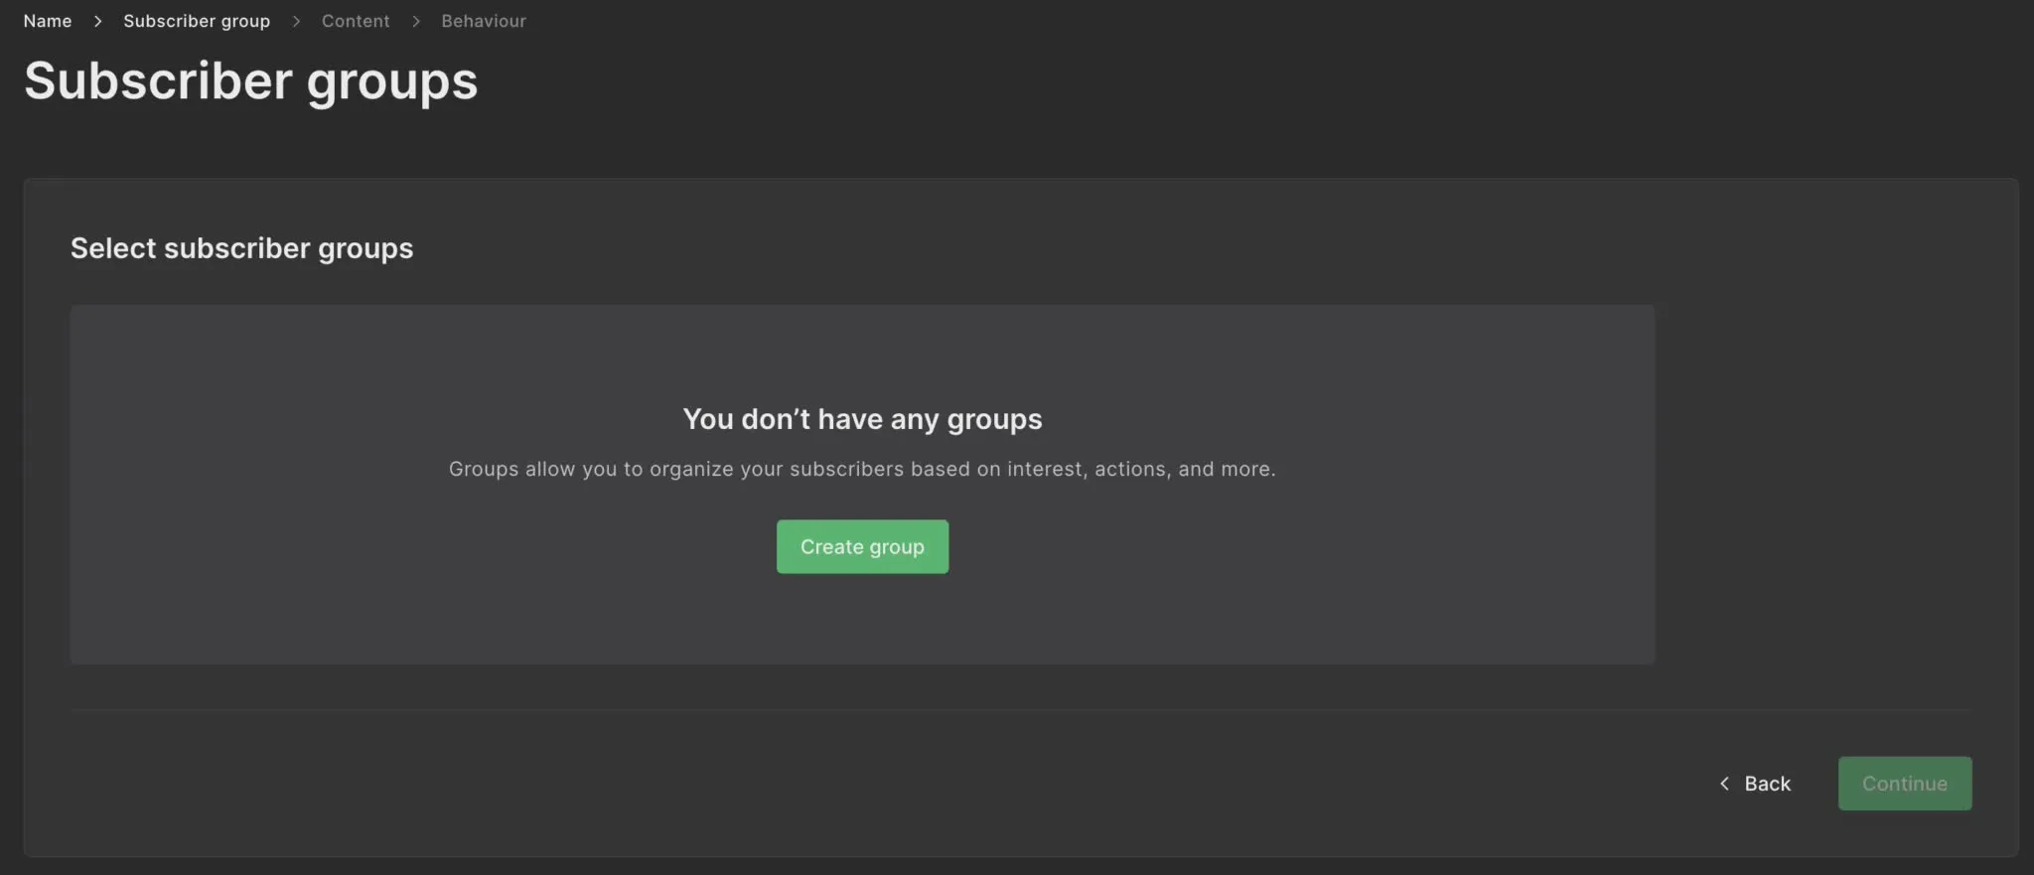Go back using the Back button
Image resolution: width=2034 pixels, height=875 pixels.
pyautogui.click(x=1766, y=784)
